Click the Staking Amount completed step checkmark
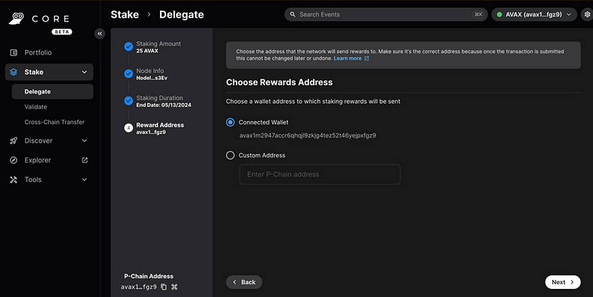 point(129,47)
